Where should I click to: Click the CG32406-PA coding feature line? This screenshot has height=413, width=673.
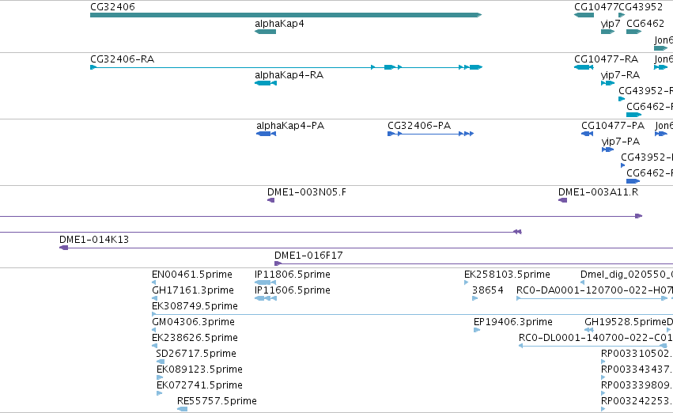pos(430,134)
